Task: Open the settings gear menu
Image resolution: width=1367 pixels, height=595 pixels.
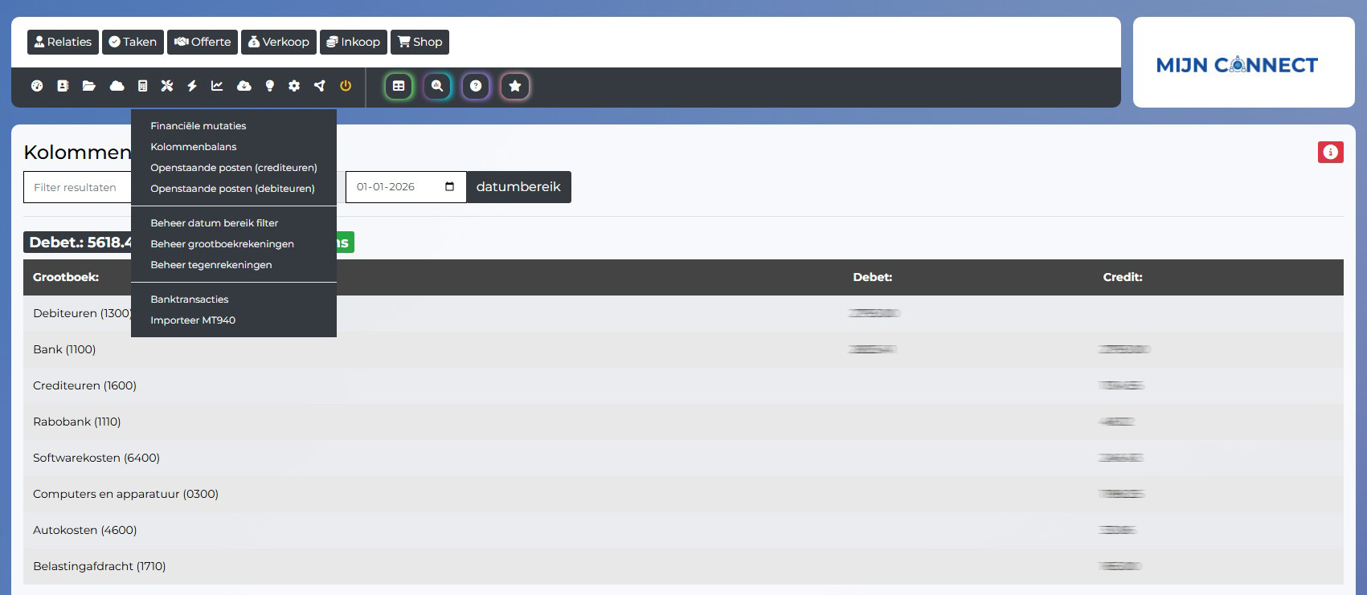Action: (x=294, y=86)
